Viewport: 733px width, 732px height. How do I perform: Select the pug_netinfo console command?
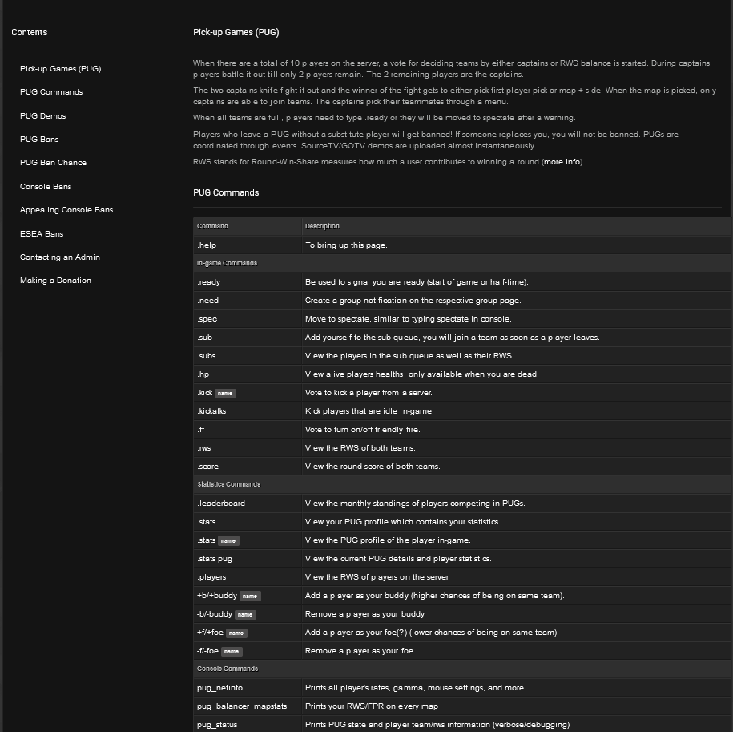click(x=219, y=688)
